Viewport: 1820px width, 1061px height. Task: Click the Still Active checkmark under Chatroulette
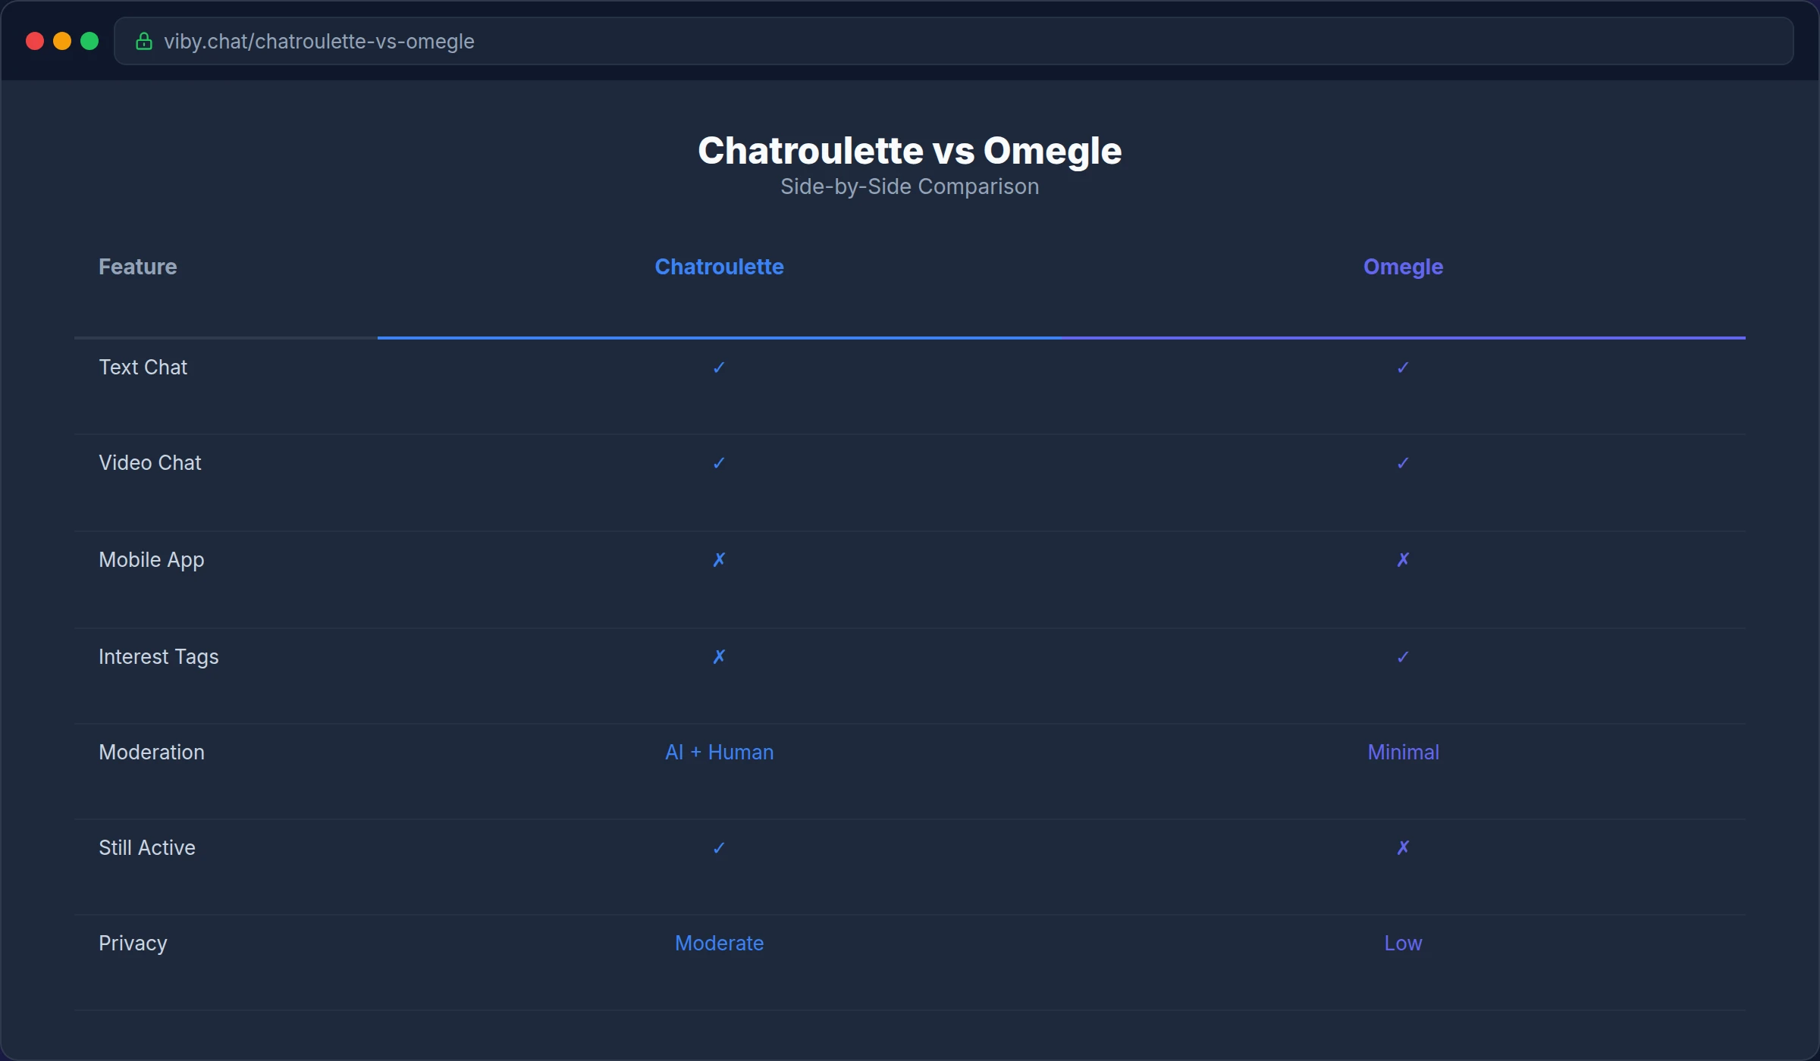(x=719, y=847)
